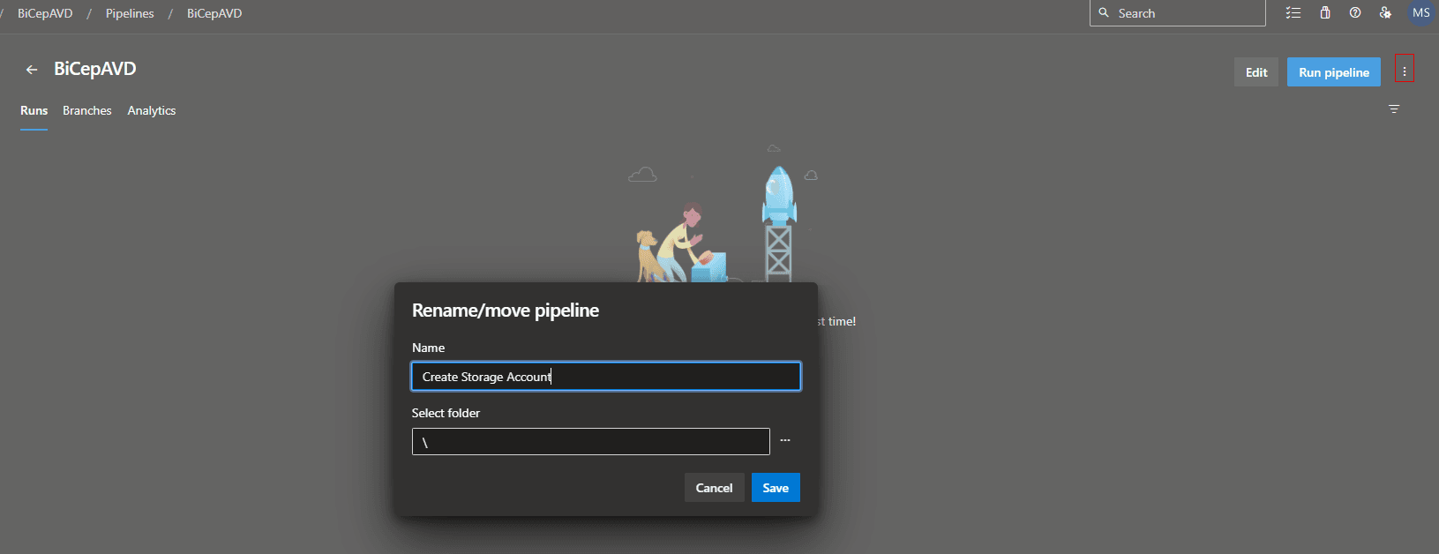Click the Run pipeline button
Screen dimensions: 1439x554
coord(1333,72)
